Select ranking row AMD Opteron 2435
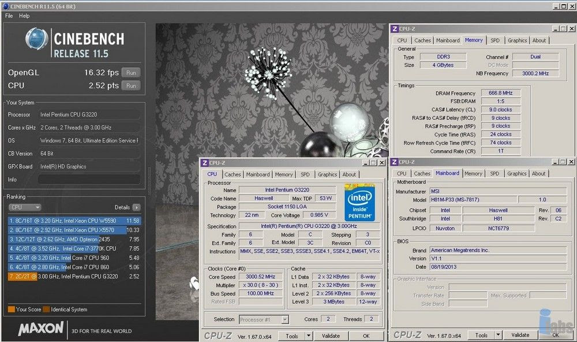The height and width of the screenshot is (342, 577). pos(74,239)
